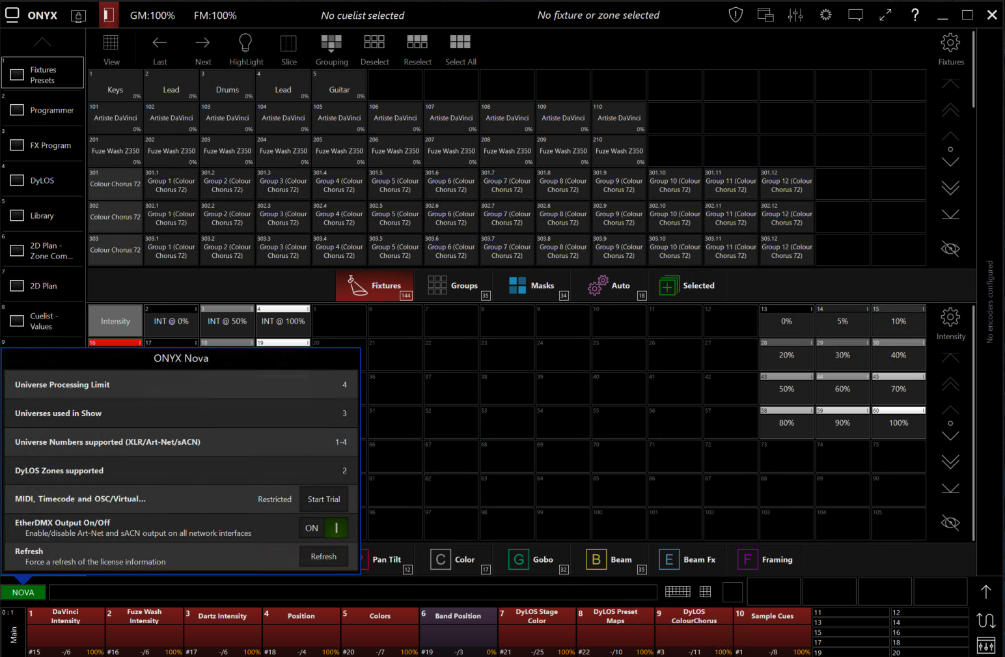1005x657 pixels.
Task: Toggle fullscreen expand arrows icon
Action: click(885, 15)
